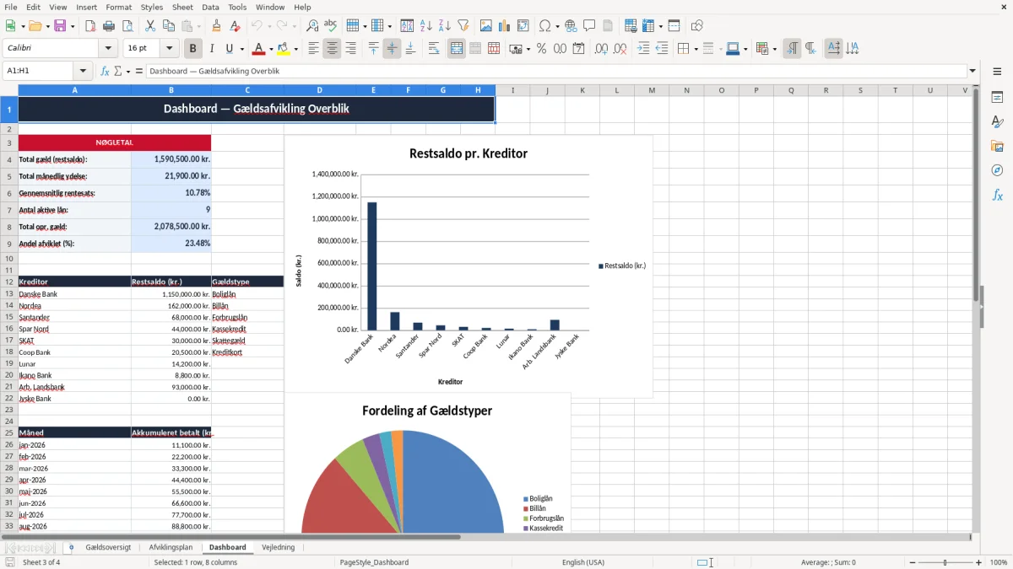Switch to the Vejledning sheet tab
Screen dimensions: 1013x569
(x=279, y=547)
